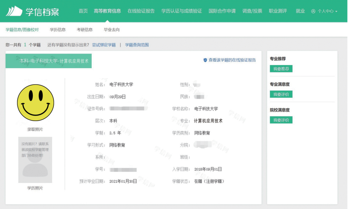
Task: Click the 学习形式 value 网络教育
Action: pyautogui.click(x=117, y=145)
